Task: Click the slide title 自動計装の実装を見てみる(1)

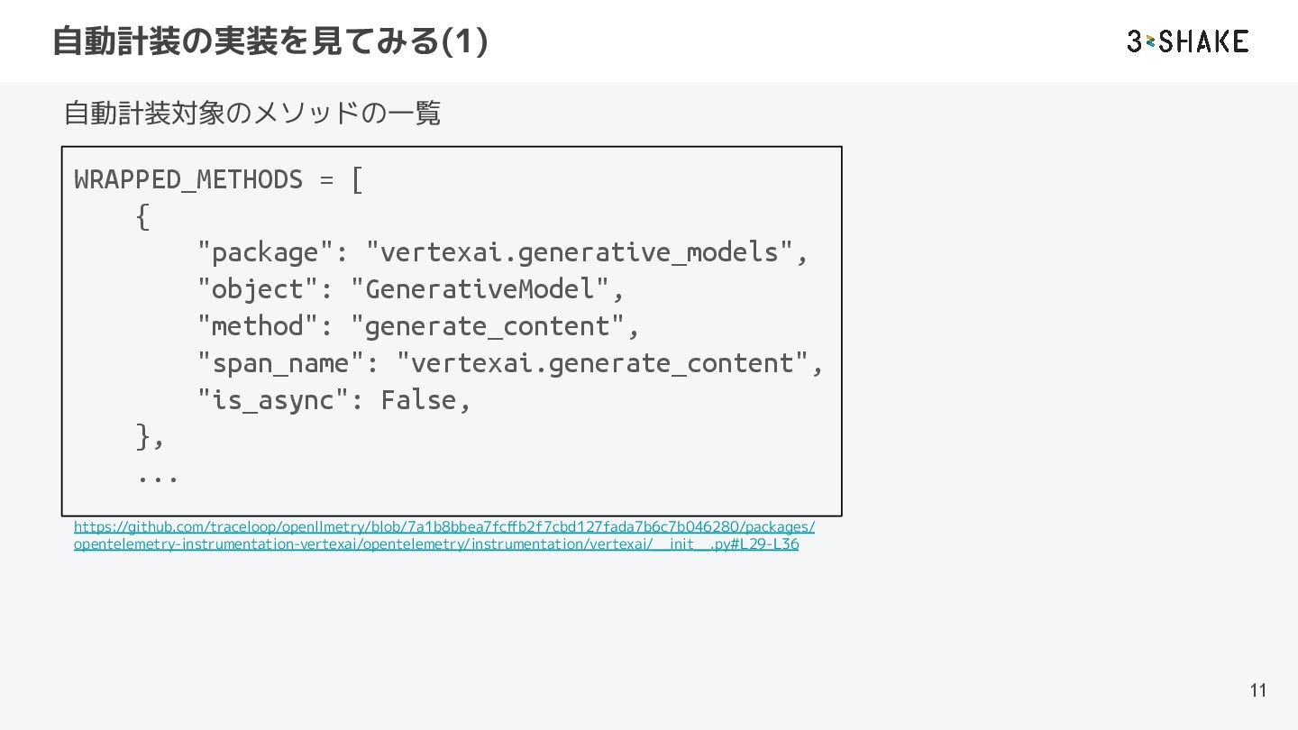Action: click(270, 41)
